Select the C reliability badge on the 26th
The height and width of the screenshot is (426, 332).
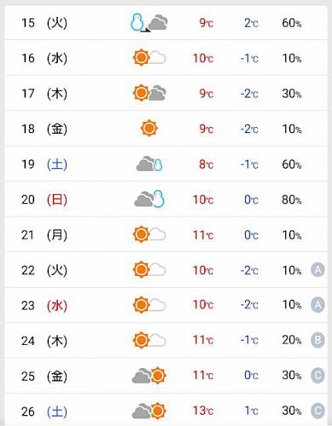tap(317, 411)
